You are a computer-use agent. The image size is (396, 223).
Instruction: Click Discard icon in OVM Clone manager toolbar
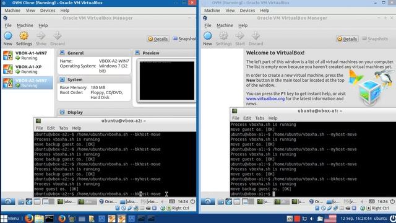tap(58, 36)
